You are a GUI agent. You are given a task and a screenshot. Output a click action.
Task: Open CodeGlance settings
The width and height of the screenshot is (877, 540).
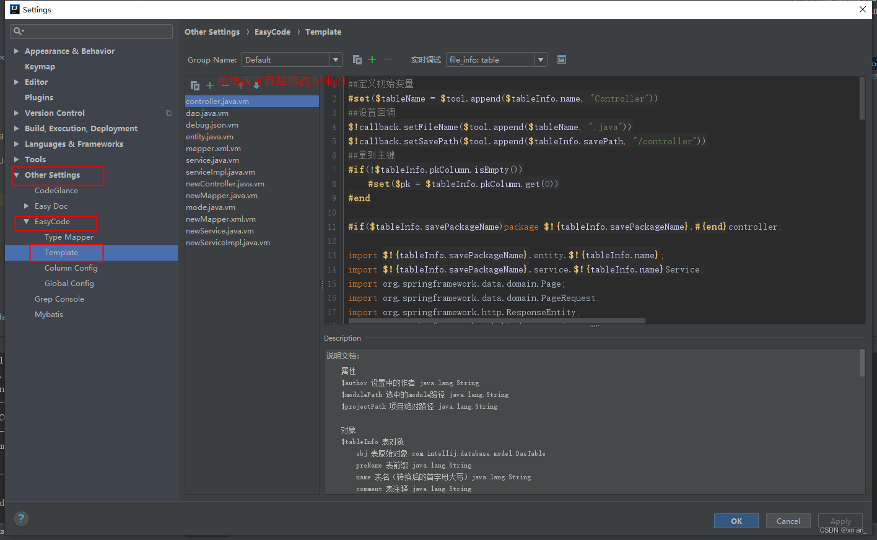pos(56,190)
